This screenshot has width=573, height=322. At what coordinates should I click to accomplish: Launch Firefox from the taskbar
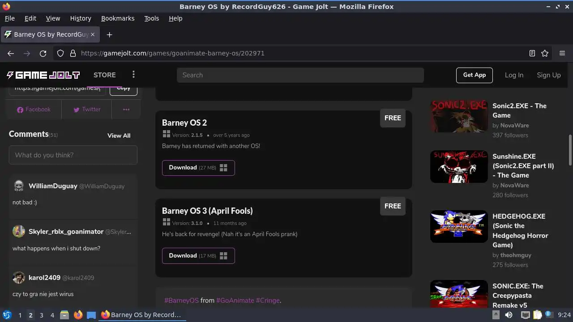tap(78, 315)
